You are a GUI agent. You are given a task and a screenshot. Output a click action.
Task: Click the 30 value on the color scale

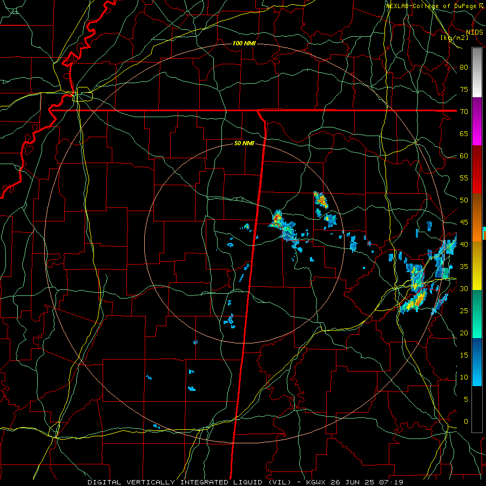pos(464,289)
